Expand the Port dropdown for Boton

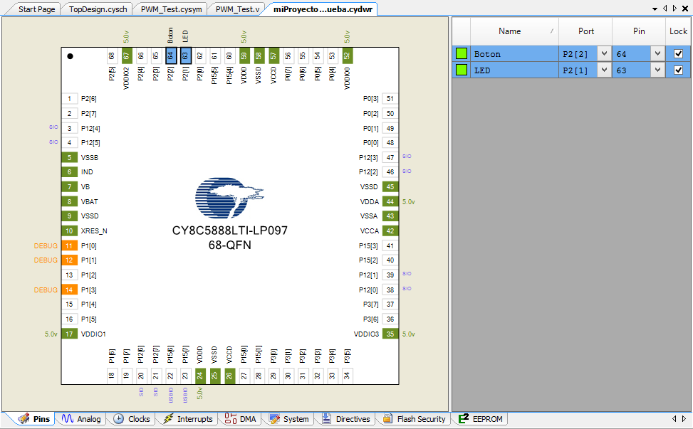[x=604, y=54]
